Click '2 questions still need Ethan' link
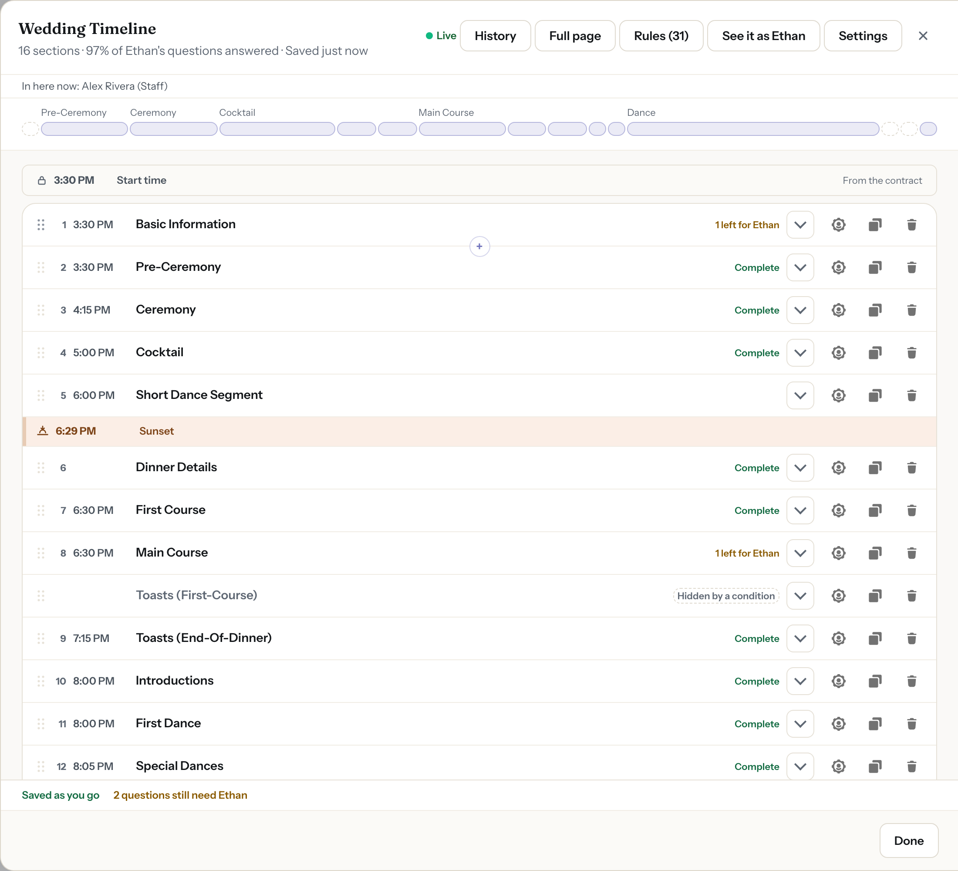Viewport: 958px width, 871px height. click(180, 795)
